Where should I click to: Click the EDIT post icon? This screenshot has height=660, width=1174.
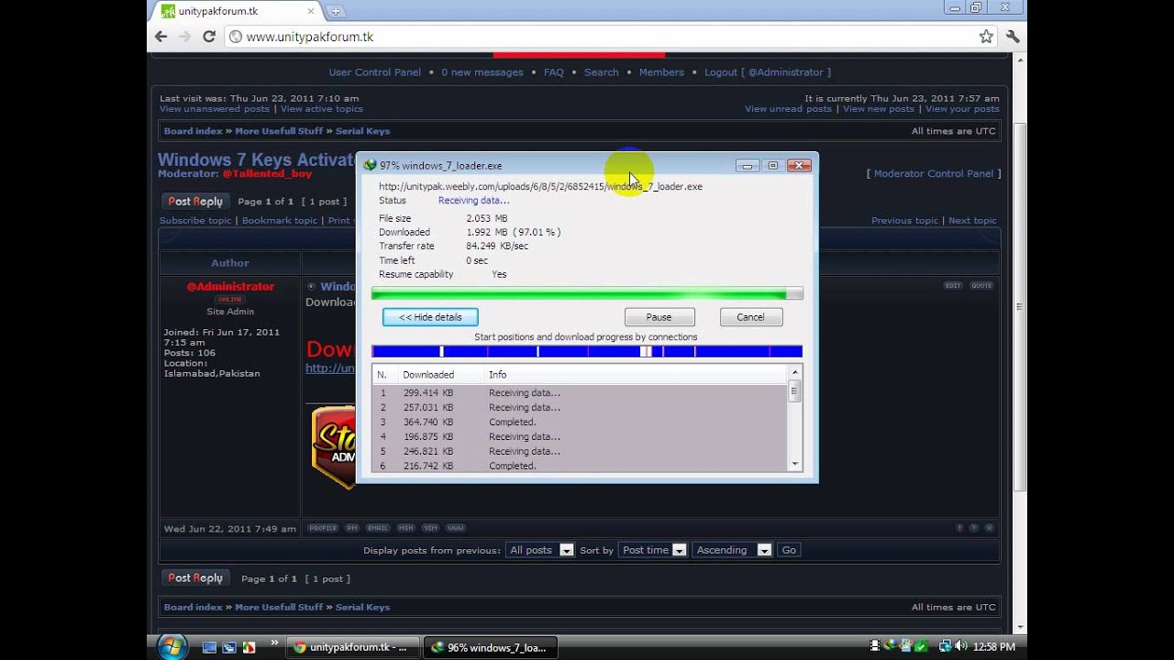click(953, 285)
